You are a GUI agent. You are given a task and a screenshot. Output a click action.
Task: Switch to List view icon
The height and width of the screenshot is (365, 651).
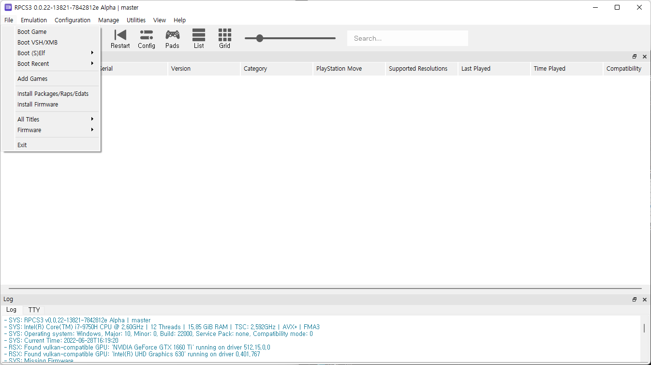tap(199, 39)
